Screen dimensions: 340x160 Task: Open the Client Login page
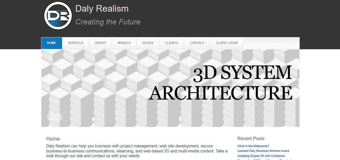227,43
